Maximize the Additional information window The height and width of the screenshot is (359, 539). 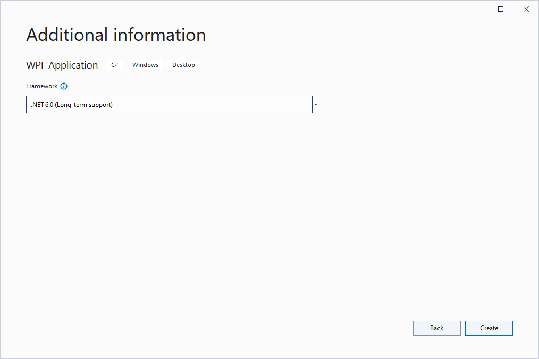[500, 9]
